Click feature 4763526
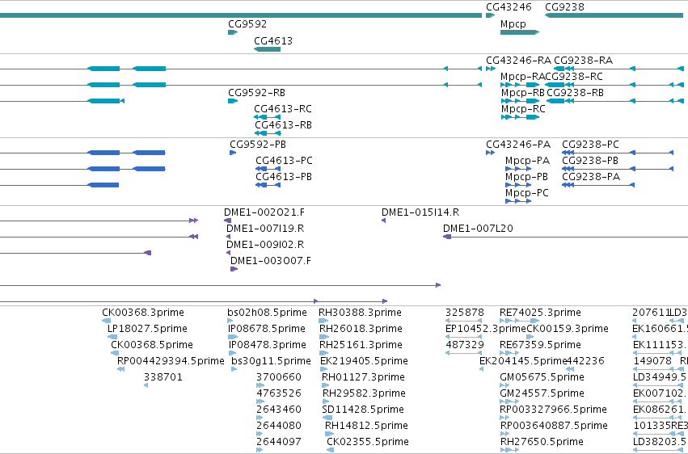Screen dimensions: 688x454 [279, 394]
